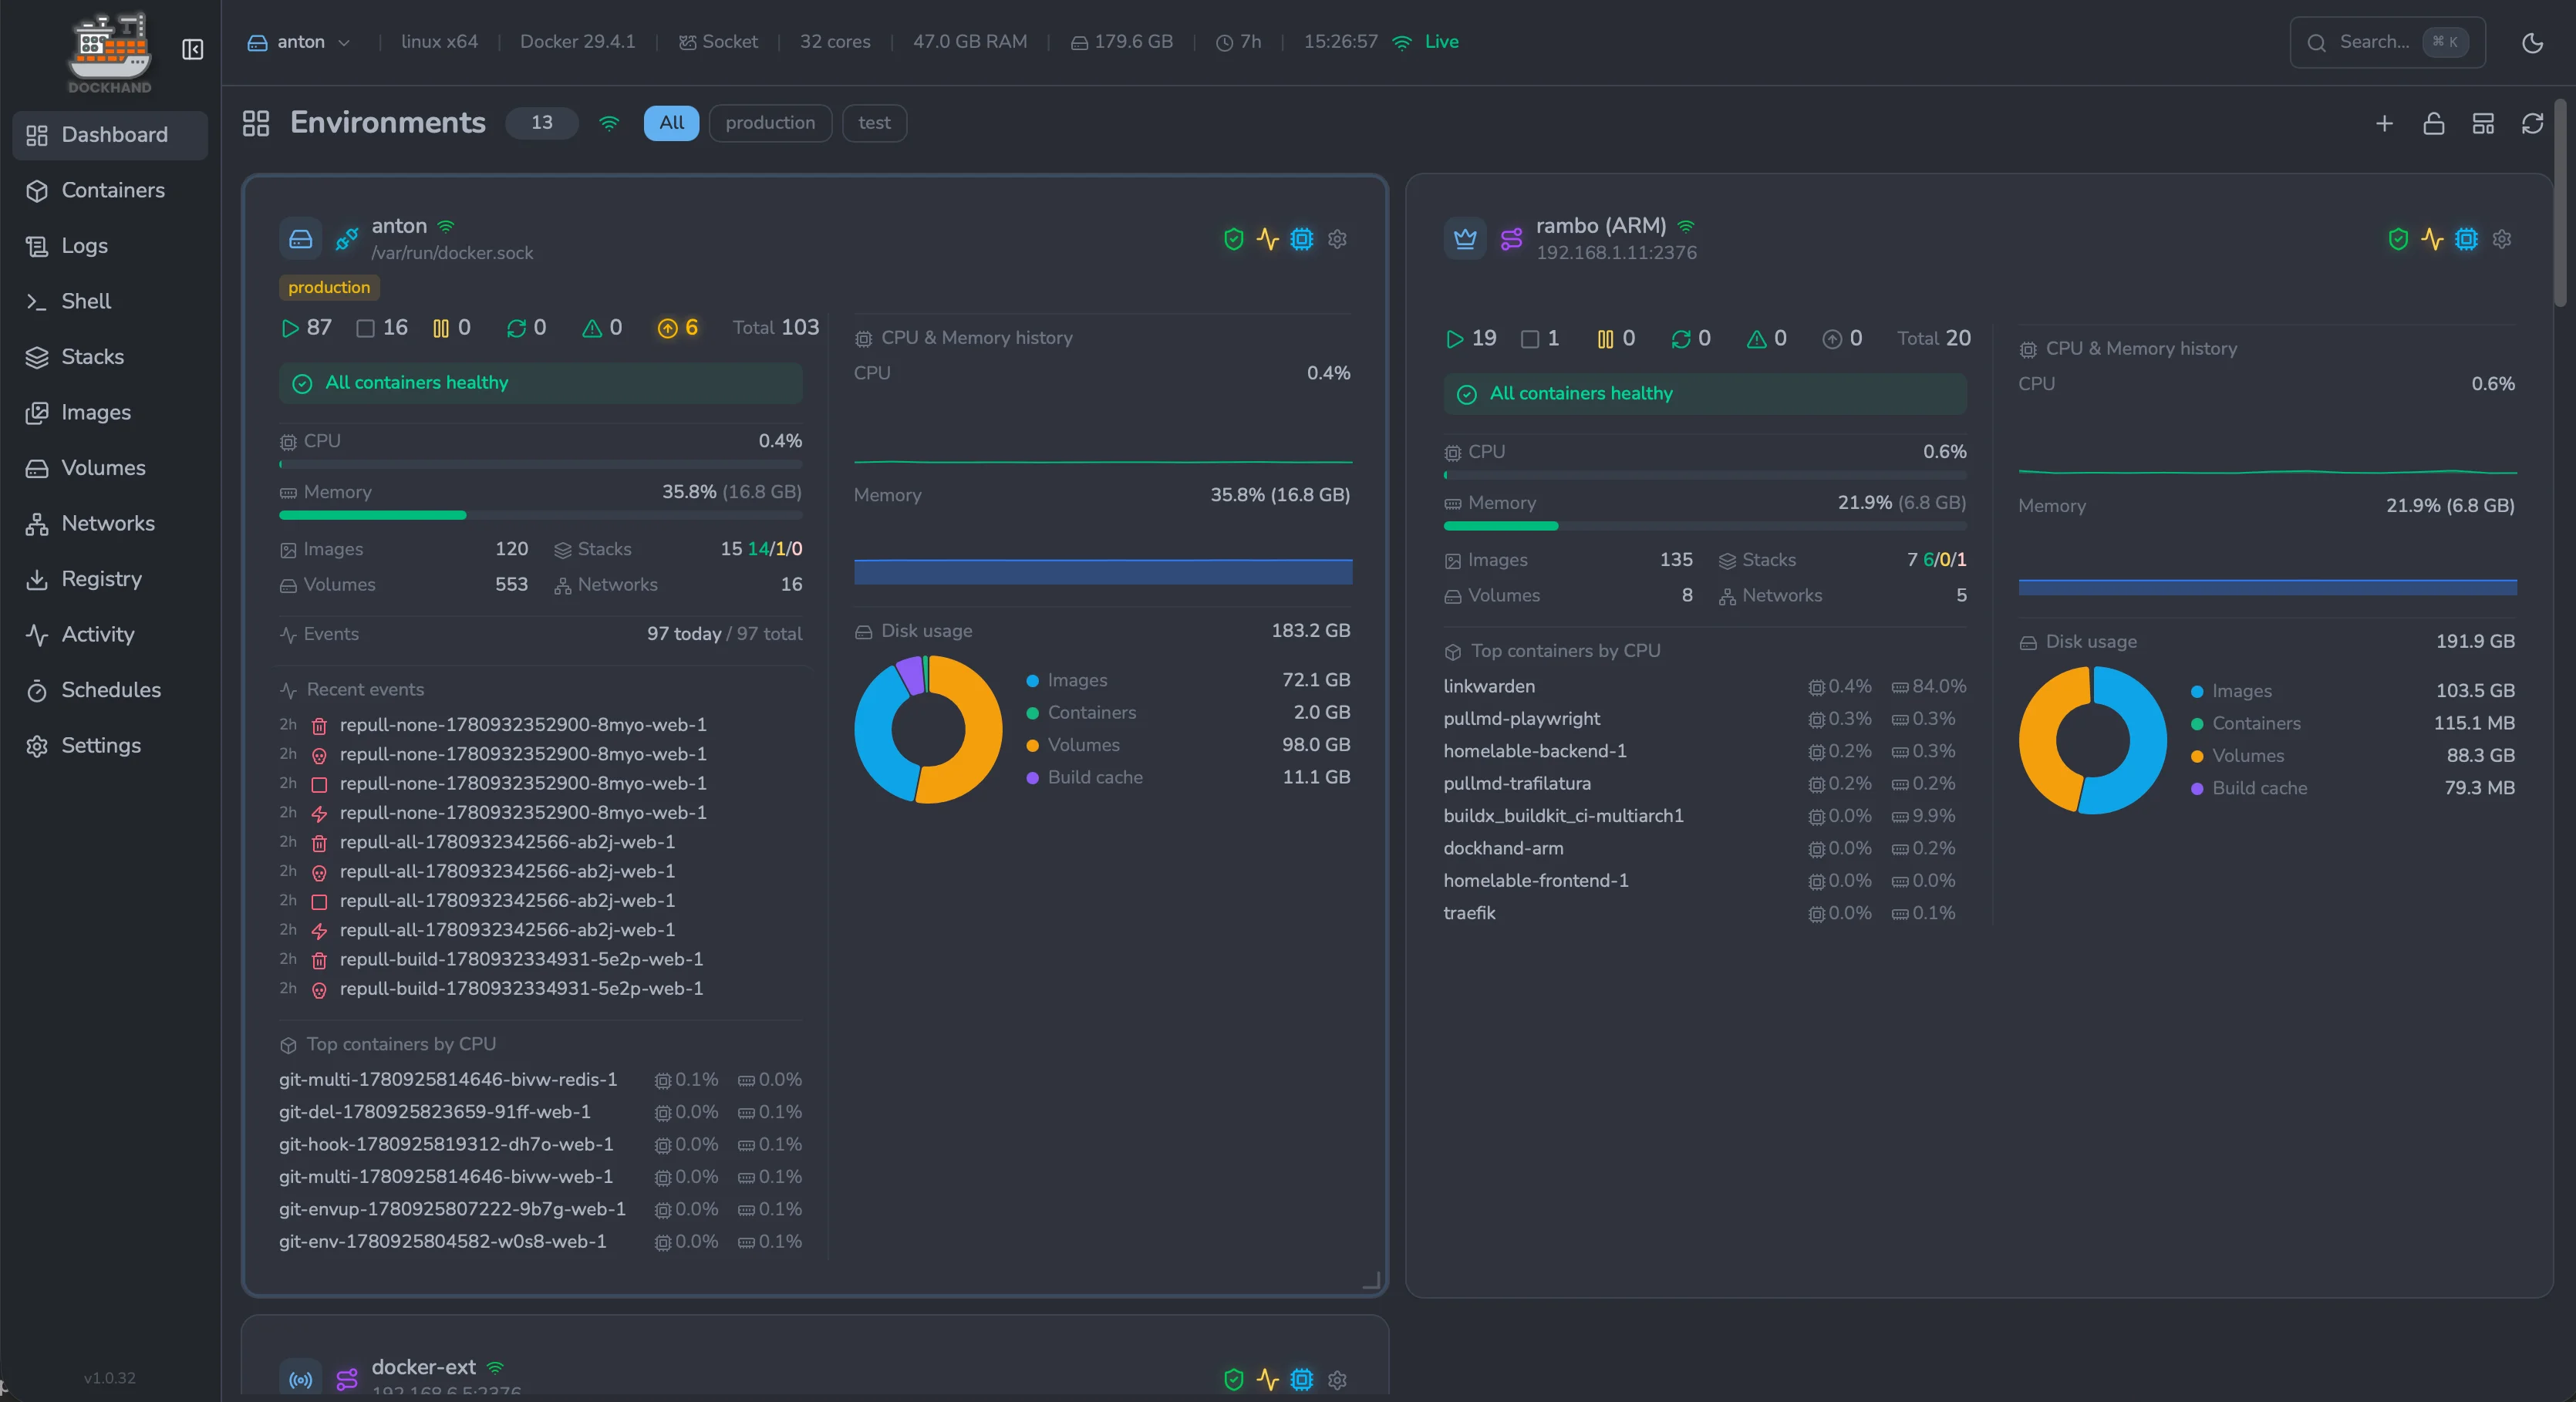The image size is (2576, 1402).
Task: Click the 97 today events count
Action: (x=683, y=634)
